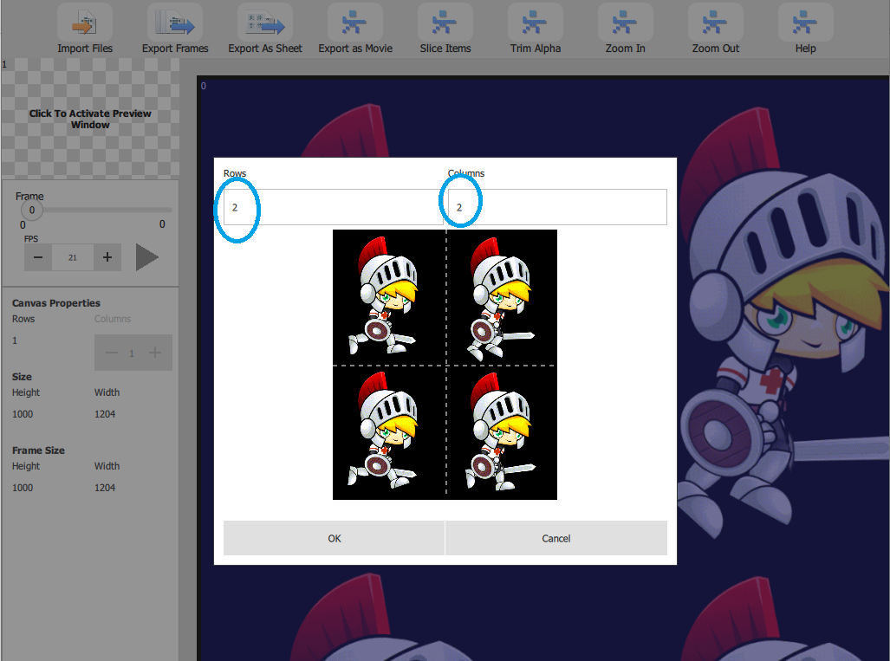
Task: Increase FPS with the plus button
Action: [x=107, y=257]
